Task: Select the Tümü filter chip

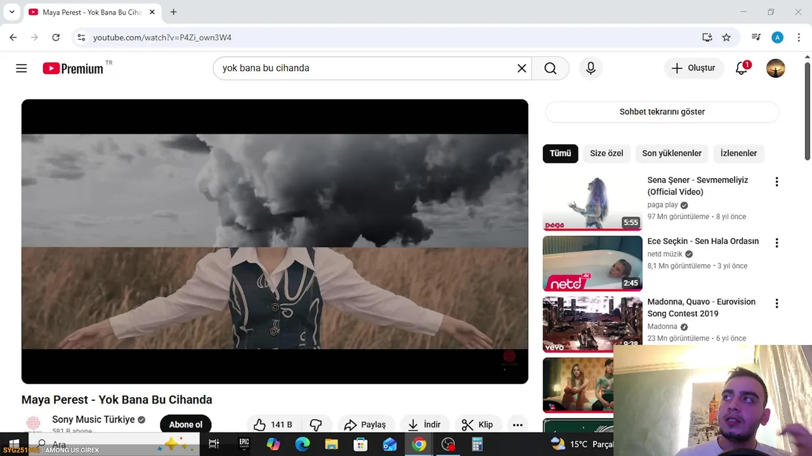Action: point(560,153)
